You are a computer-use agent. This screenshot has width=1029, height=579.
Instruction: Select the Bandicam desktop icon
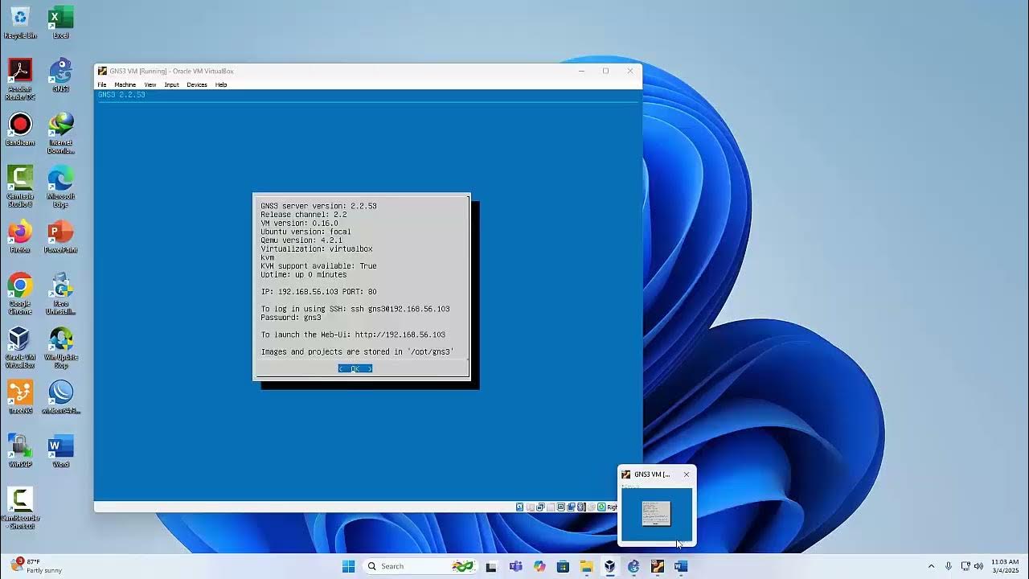pyautogui.click(x=20, y=129)
